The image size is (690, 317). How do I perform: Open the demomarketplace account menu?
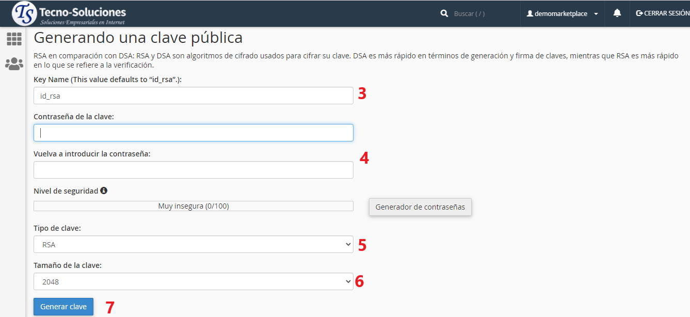560,14
